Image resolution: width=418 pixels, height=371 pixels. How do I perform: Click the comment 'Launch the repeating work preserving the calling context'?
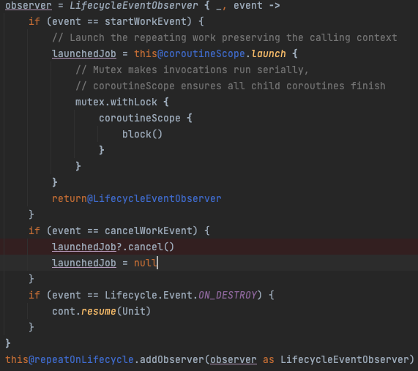225,38
